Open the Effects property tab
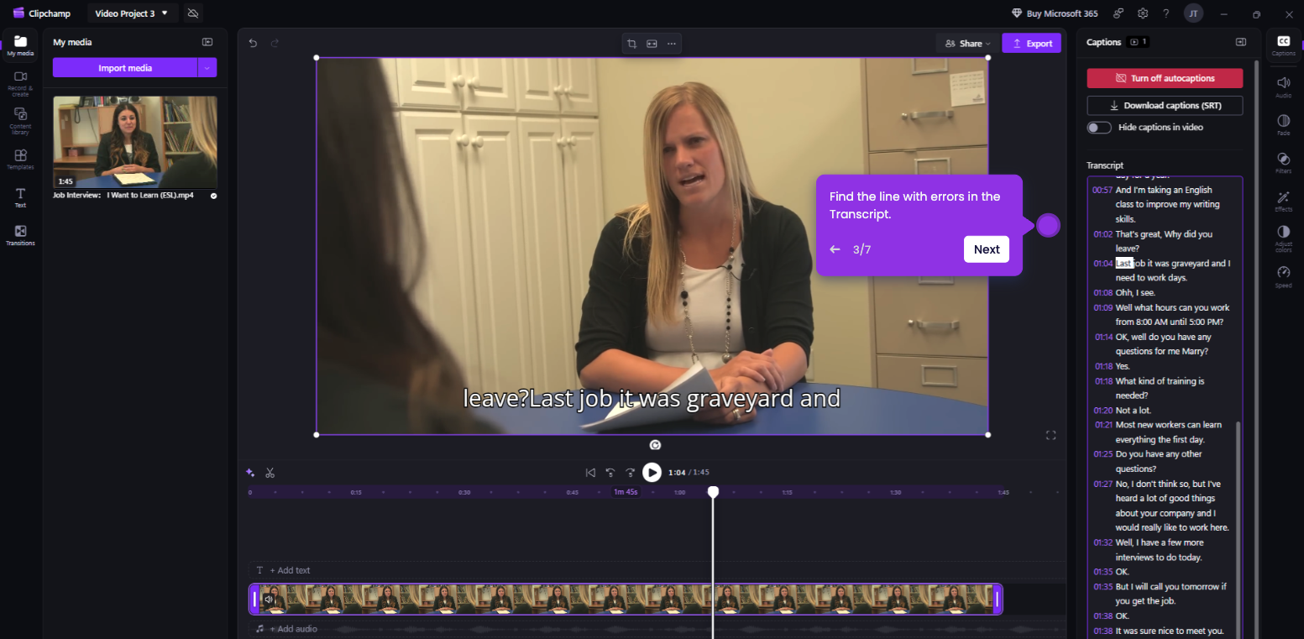Viewport: 1304px width, 639px height. (x=1283, y=202)
